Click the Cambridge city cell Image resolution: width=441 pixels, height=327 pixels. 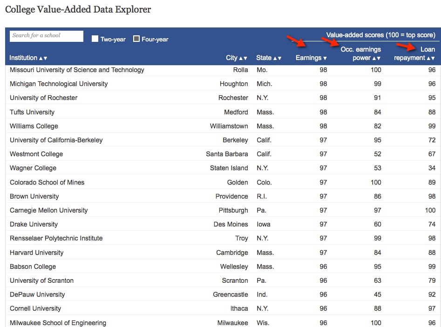232,253
